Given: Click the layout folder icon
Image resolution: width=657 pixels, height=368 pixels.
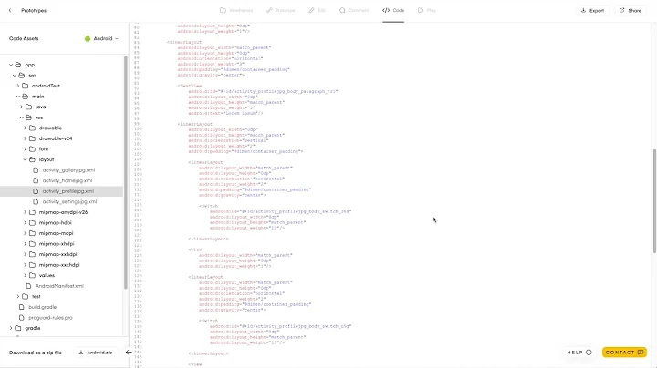Looking at the screenshot, I should [32, 159].
